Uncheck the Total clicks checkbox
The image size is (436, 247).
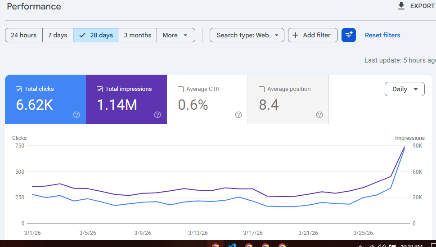point(18,89)
